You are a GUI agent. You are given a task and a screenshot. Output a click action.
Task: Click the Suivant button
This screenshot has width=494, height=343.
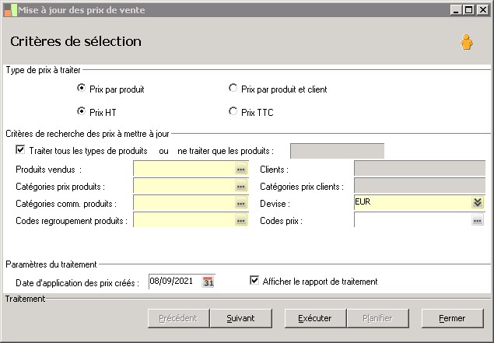coord(240,318)
